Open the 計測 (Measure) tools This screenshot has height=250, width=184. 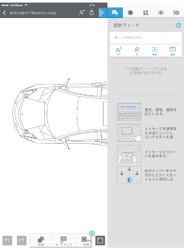86,241
